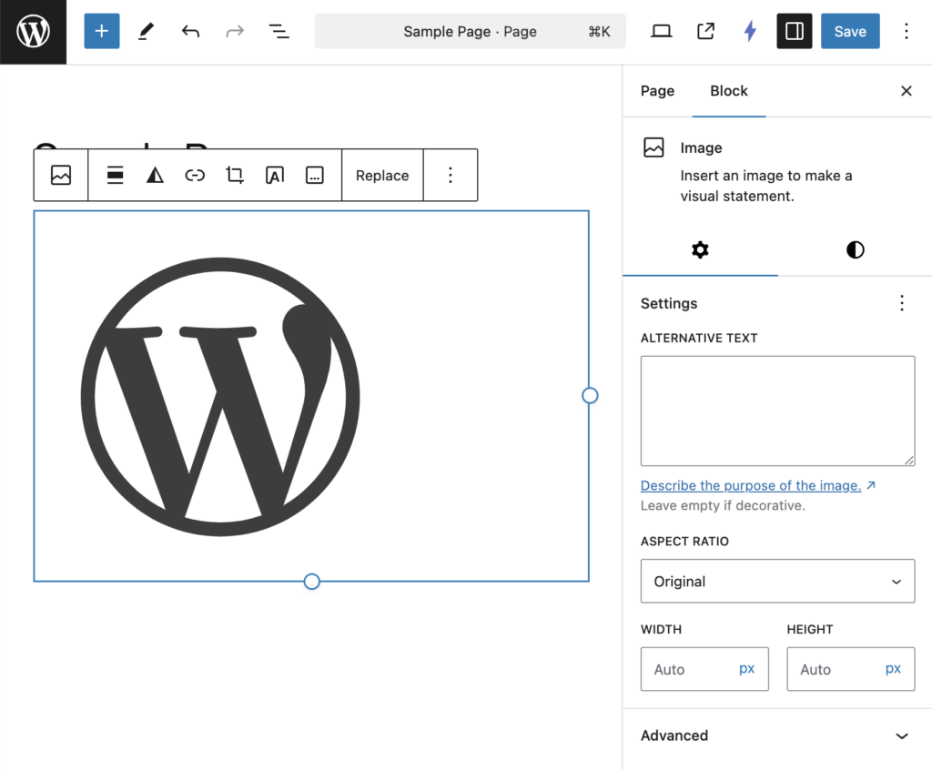Click the Image block type button in toolbar
932x771 pixels.
[61, 176]
